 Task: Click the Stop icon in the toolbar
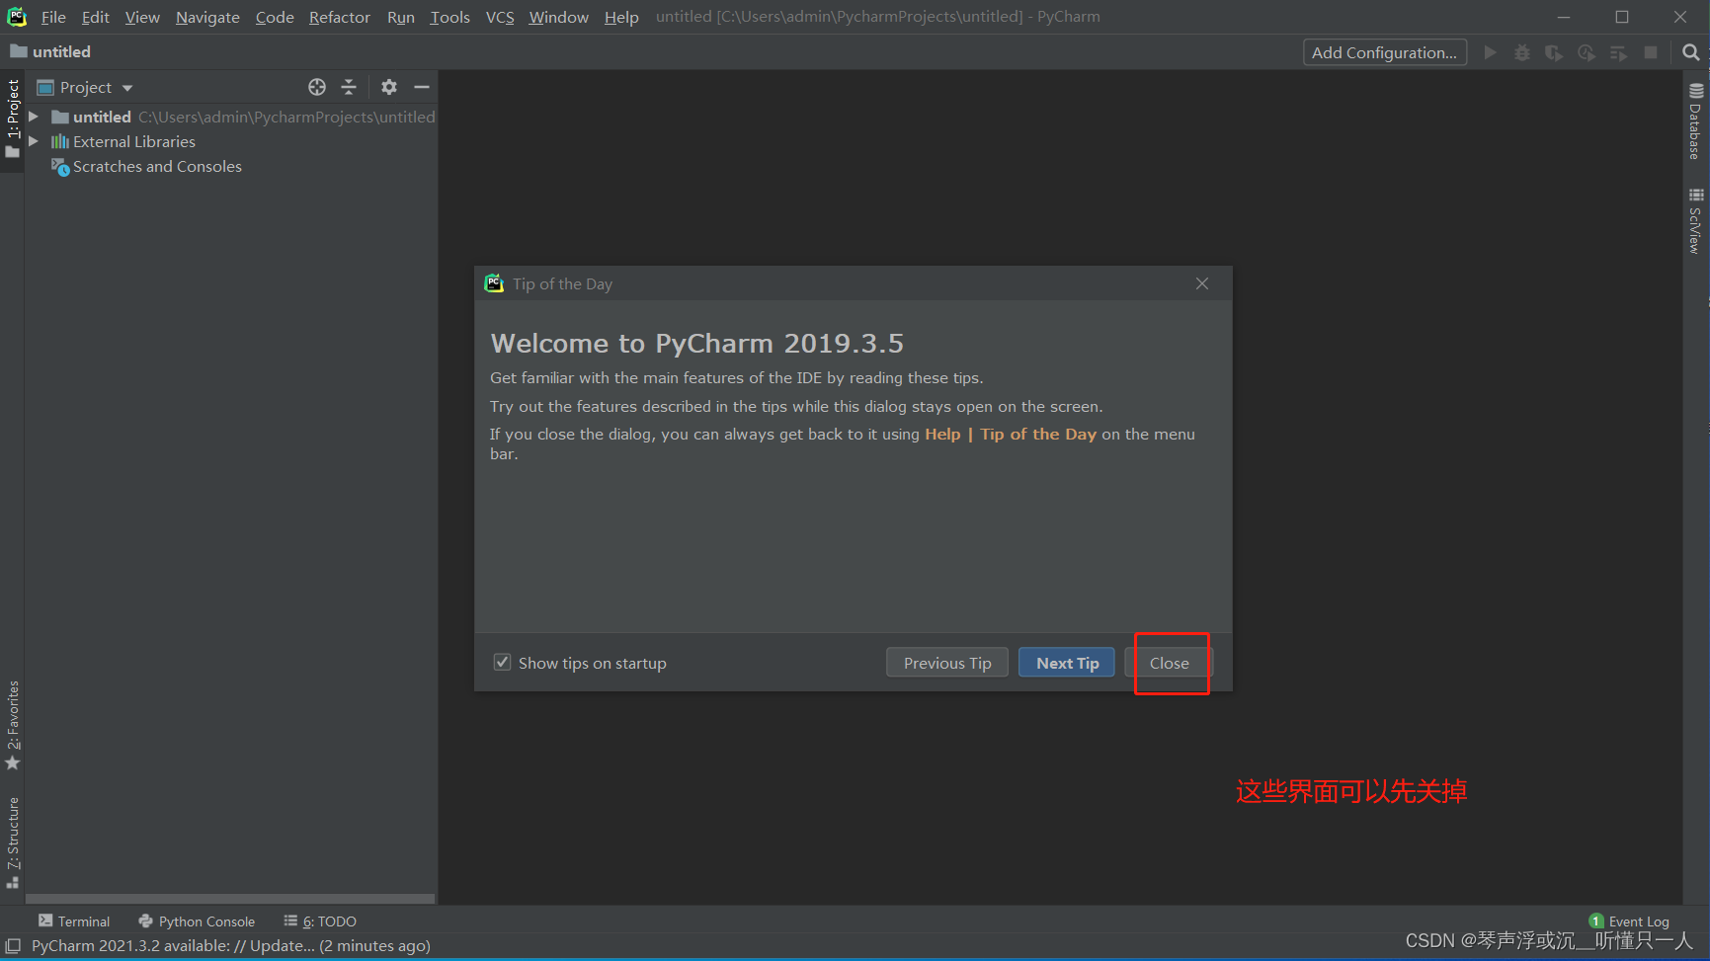[1651, 52]
